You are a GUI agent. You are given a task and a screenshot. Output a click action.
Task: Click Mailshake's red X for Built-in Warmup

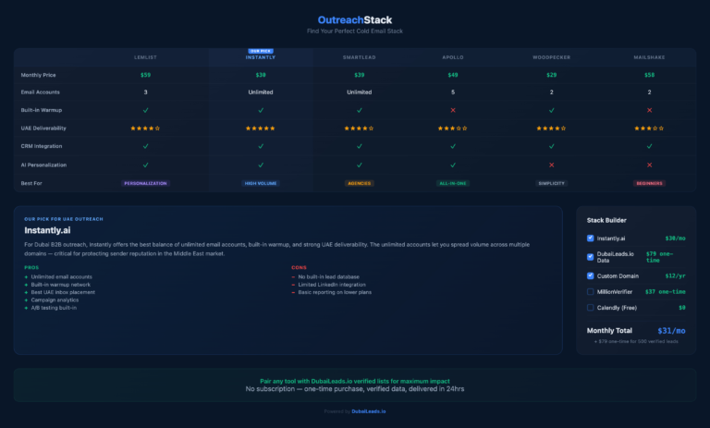pyautogui.click(x=649, y=110)
